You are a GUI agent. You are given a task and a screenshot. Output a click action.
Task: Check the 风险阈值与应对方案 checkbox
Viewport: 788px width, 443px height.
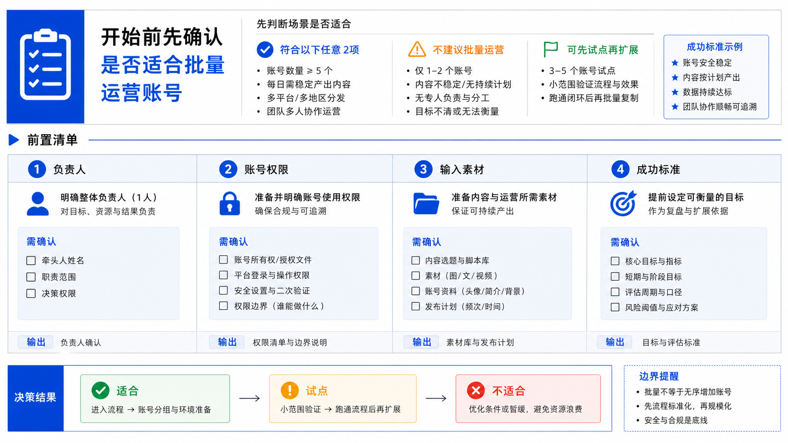[x=615, y=307]
